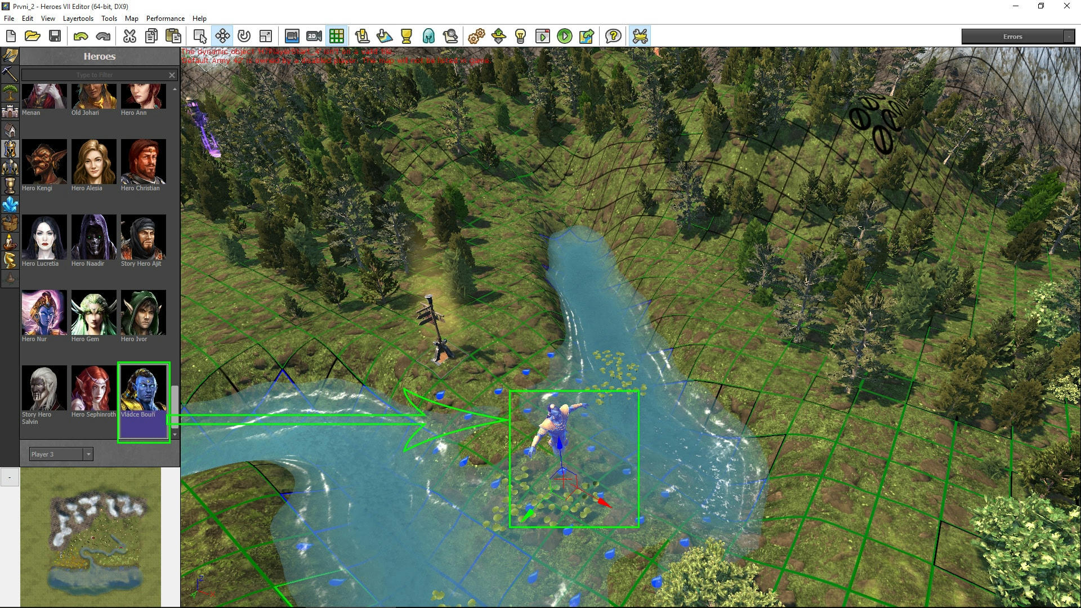The width and height of the screenshot is (1081, 608).
Task: Open the help question bubble
Action: [613, 37]
